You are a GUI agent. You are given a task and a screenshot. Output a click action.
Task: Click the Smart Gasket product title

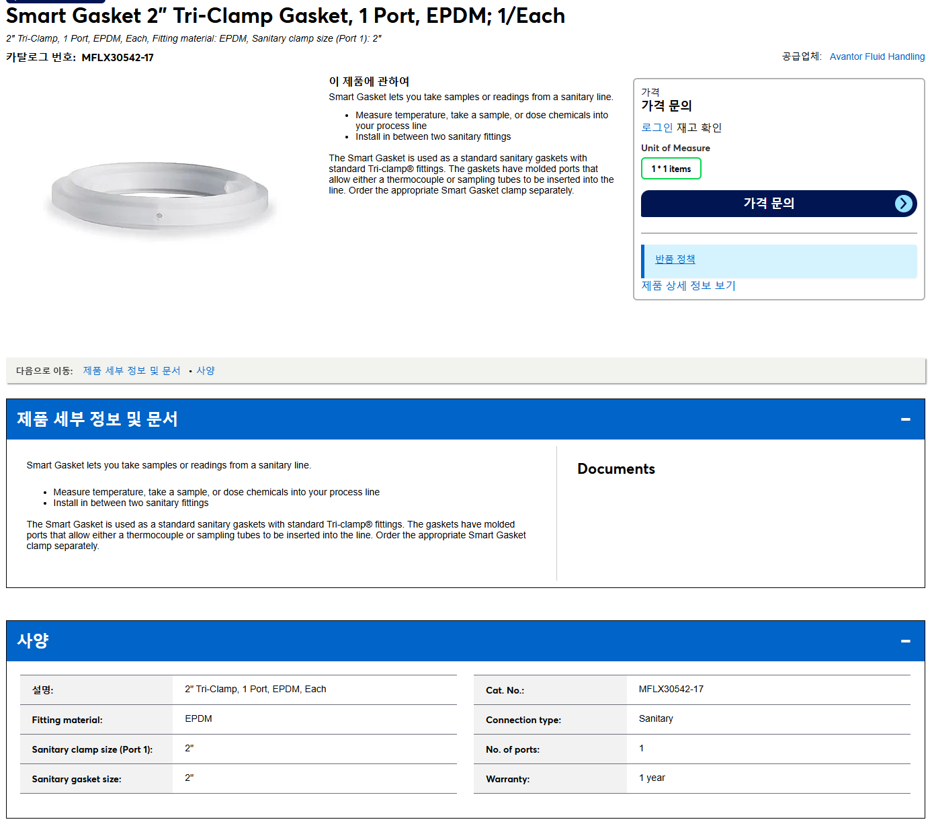click(286, 15)
